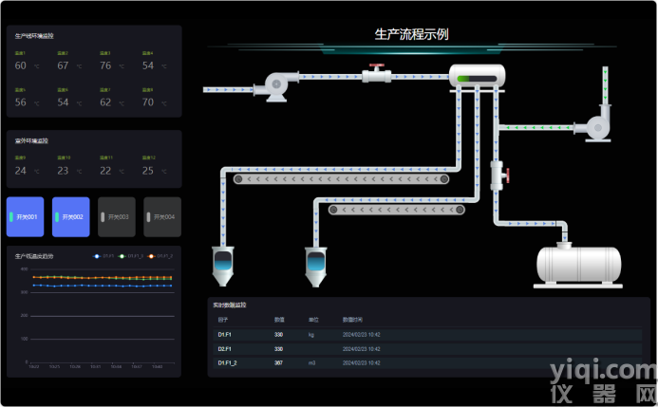The height and width of the screenshot is (407, 658).
Task: Click the vertical pipe valve with red handle
Action: 499,176
